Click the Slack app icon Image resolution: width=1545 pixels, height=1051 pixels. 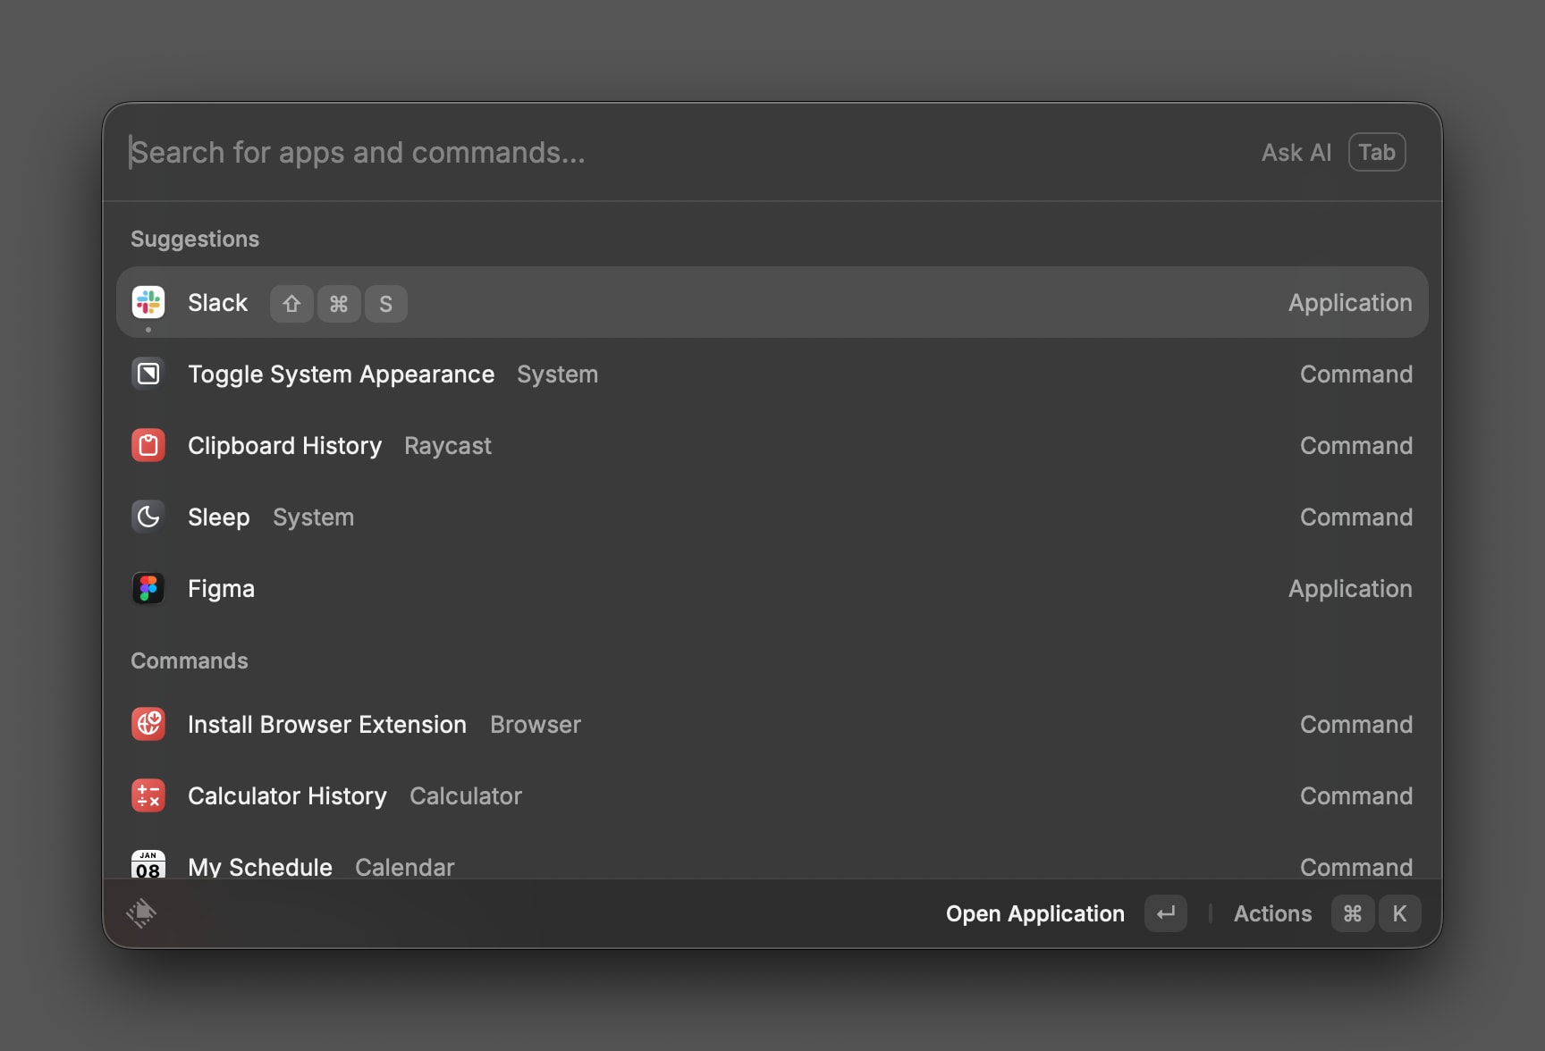point(148,302)
